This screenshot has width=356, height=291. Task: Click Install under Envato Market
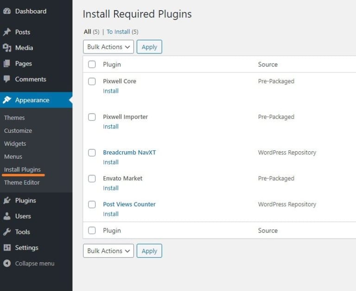coord(111,188)
